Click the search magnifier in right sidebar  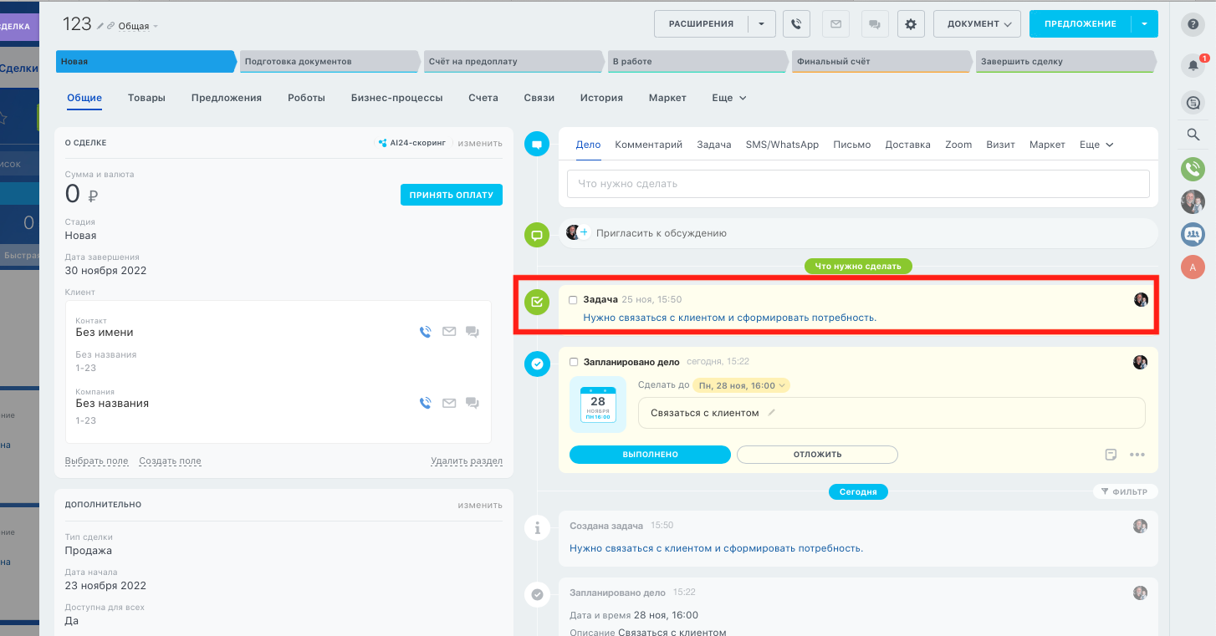(x=1193, y=135)
